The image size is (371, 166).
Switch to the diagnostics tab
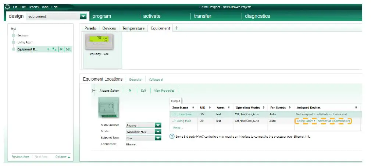click(x=257, y=16)
